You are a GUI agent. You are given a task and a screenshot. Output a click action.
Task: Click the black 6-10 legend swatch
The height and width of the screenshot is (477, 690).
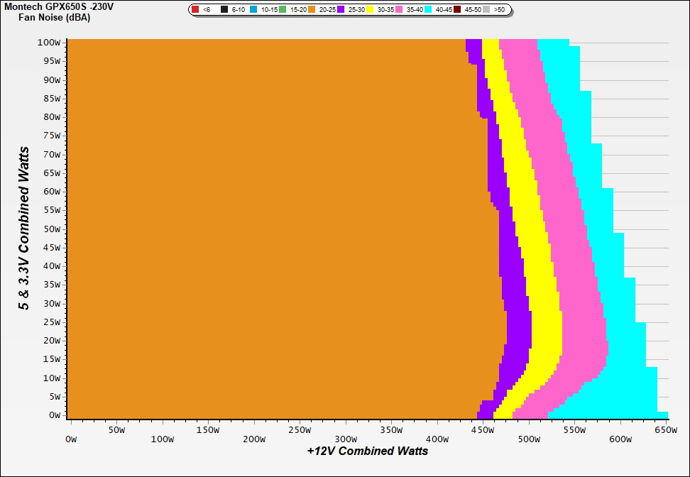(224, 10)
